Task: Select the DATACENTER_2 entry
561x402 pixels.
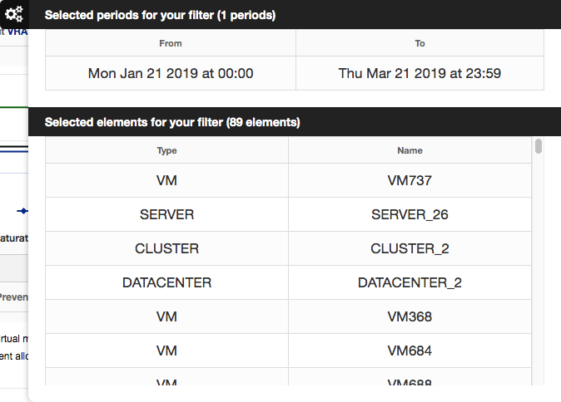Action: coord(410,282)
